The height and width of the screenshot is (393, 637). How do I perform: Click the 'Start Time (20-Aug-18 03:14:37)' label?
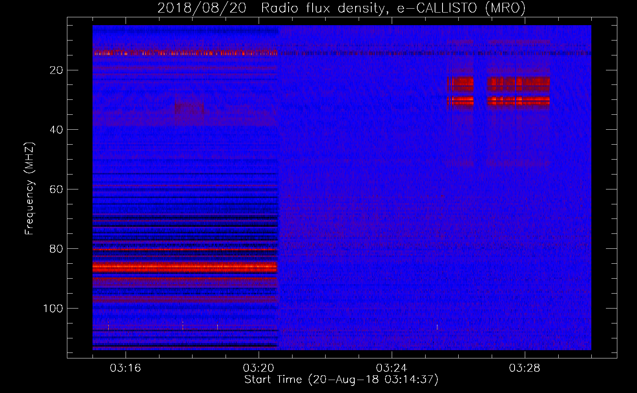pos(341,380)
